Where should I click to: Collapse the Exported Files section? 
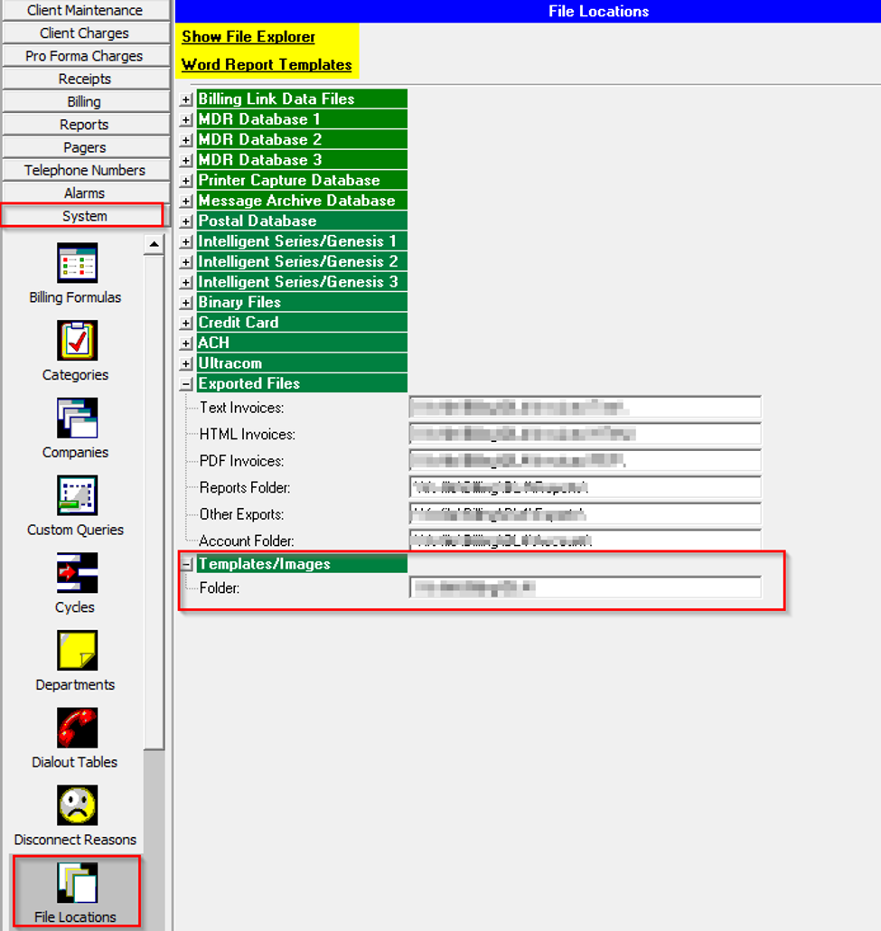click(186, 384)
